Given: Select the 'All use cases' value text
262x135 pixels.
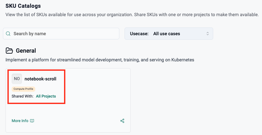Looking at the screenshot, I should tap(167, 34).
